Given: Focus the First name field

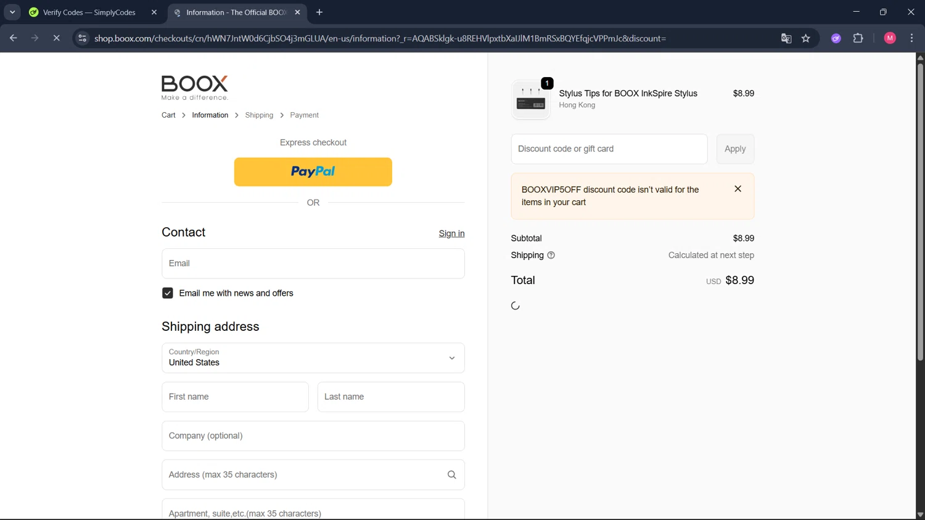Looking at the screenshot, I should 235,397.
